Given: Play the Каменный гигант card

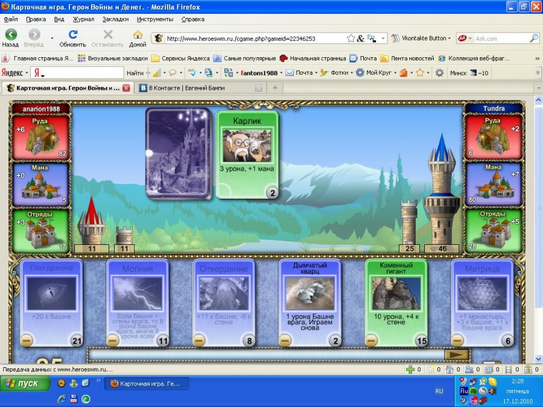Looking at the screenshot, I should click(396, 301).
